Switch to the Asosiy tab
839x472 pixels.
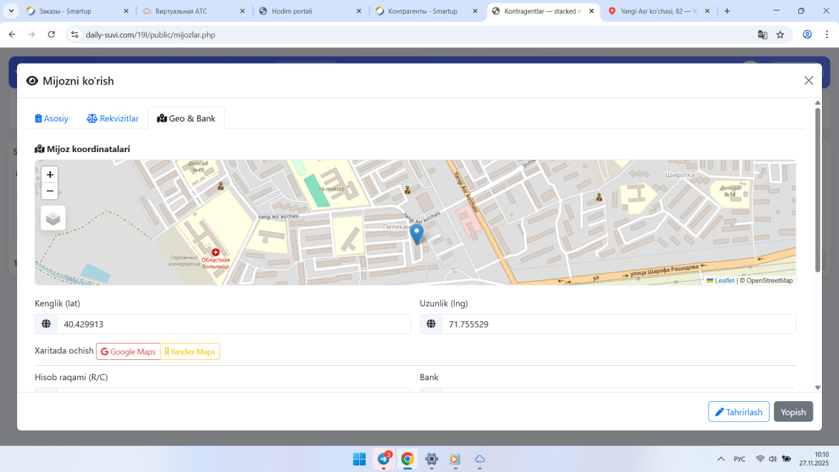point(52,119)
